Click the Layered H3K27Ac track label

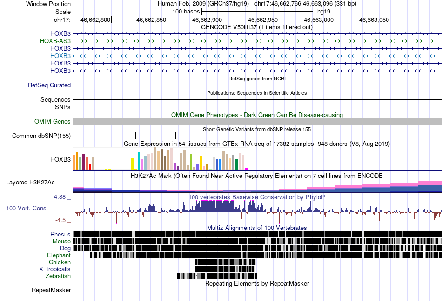[x=30, y=182]
